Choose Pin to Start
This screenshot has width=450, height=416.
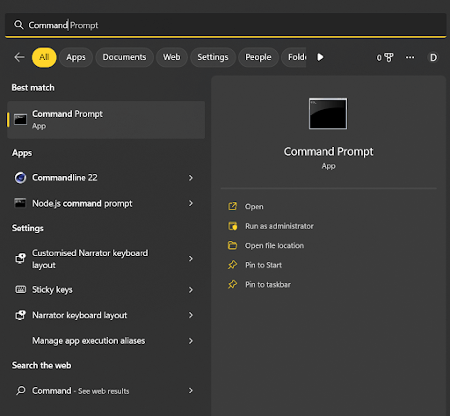point(264,265)
